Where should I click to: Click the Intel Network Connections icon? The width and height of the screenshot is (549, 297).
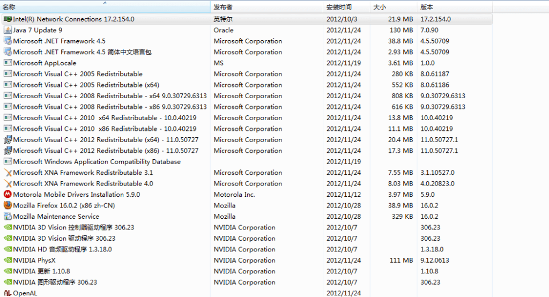(8, 19)
